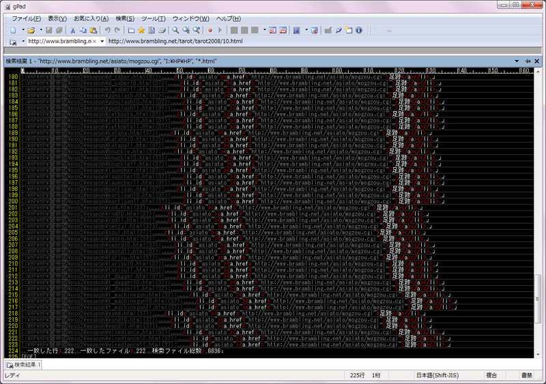Click the Copy icon

click(x=83, y=30)
